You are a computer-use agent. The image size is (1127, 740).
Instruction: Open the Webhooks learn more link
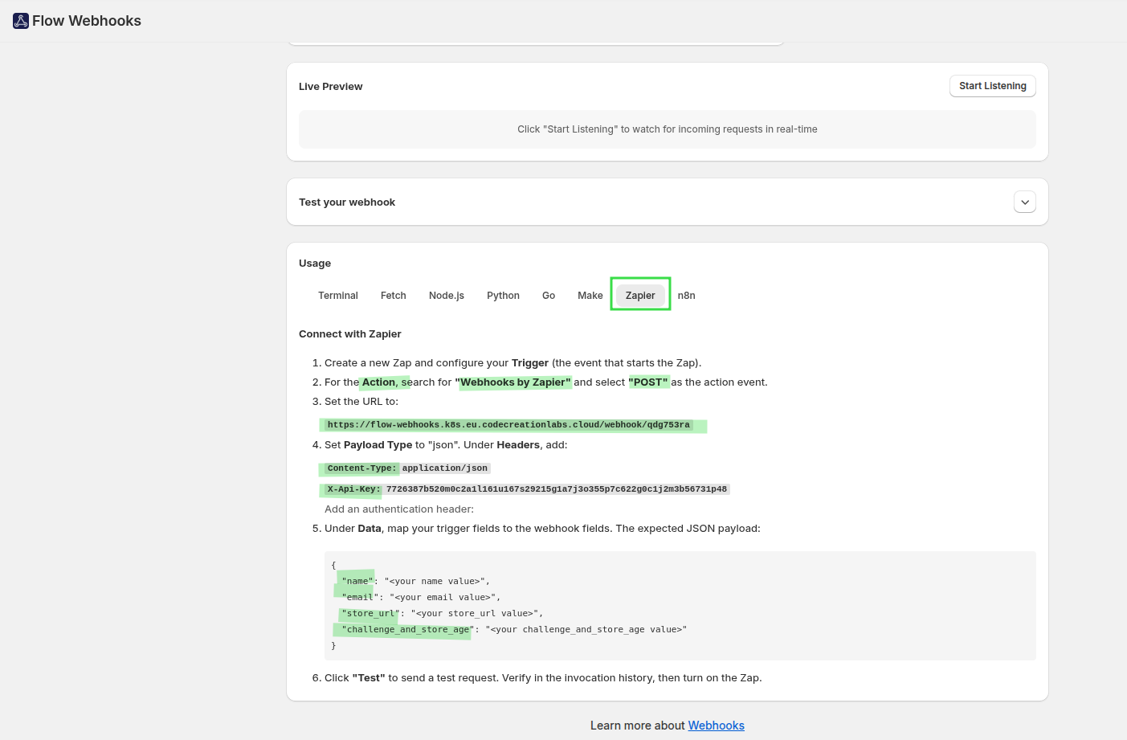coord(716,726)
